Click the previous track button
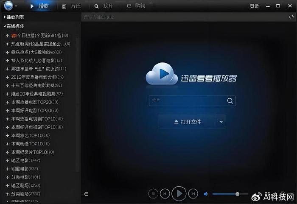Viewport: 297px width, 204px height. click(x=165, y=193)
